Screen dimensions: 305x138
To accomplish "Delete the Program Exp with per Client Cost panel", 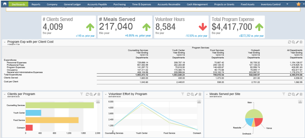I will click(x=301, y=42).
